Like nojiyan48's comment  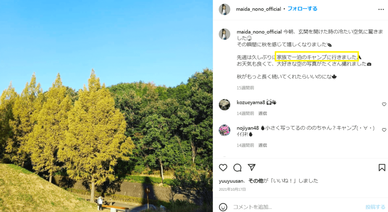[384, 130]
